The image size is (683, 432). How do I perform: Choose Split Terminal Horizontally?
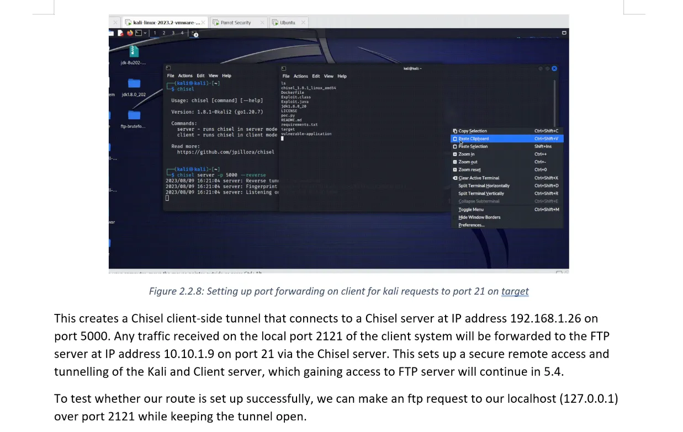coord(506,185)
